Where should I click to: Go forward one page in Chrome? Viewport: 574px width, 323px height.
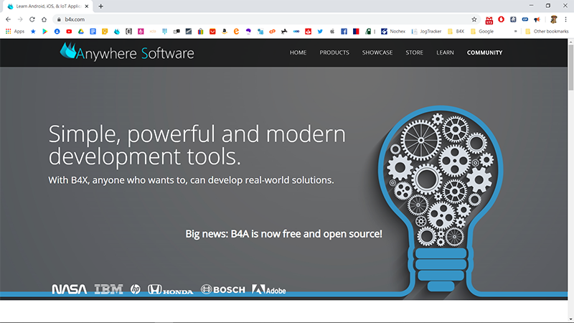coord(20,19)
